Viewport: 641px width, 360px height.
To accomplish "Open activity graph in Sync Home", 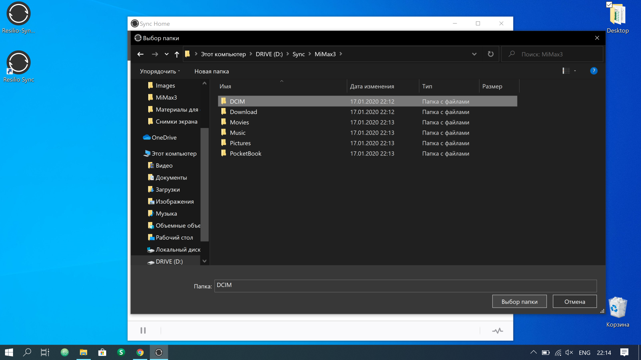I will coord(497,330).
